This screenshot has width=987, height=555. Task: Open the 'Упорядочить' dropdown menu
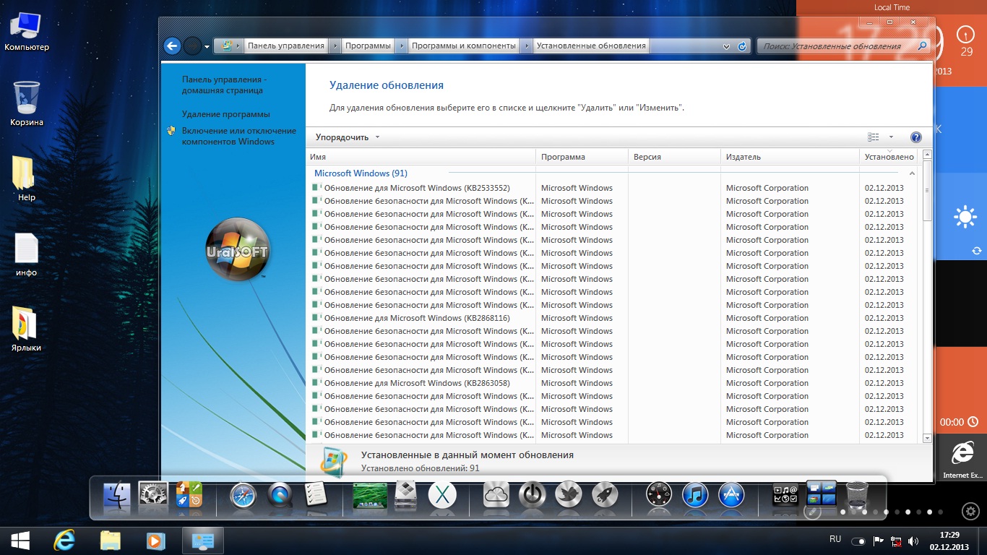point(348,137)
